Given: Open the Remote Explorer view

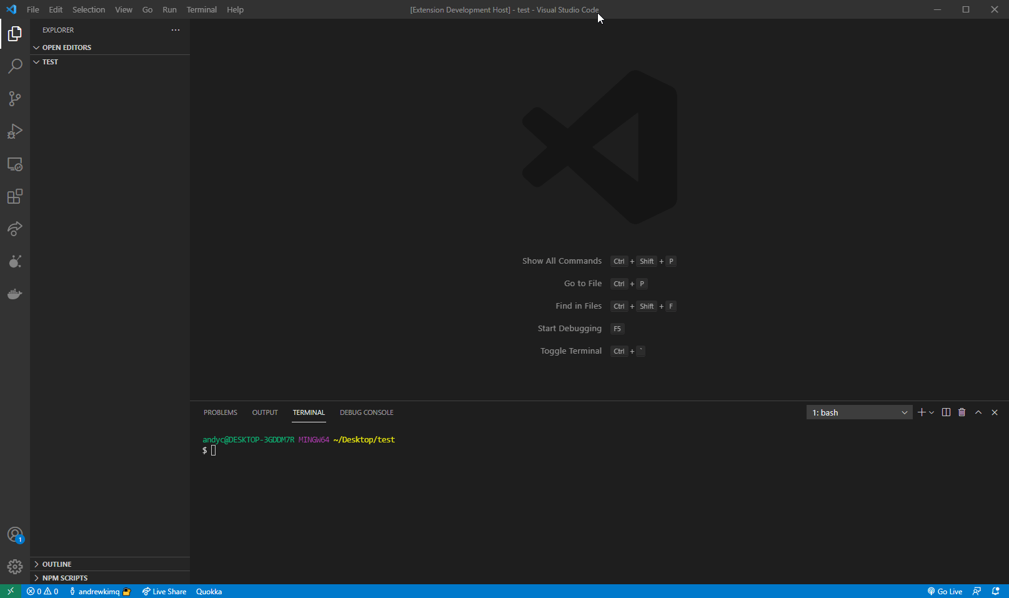Looking at the screenshot, I should pos(15,164).
